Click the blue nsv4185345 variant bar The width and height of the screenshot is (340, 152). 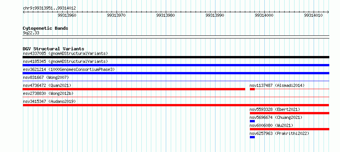pyautogui.click(x=176, y=65)
